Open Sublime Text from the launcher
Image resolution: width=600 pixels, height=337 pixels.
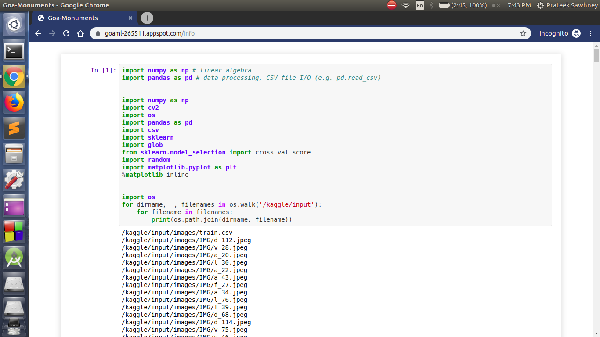coord(14,128)
